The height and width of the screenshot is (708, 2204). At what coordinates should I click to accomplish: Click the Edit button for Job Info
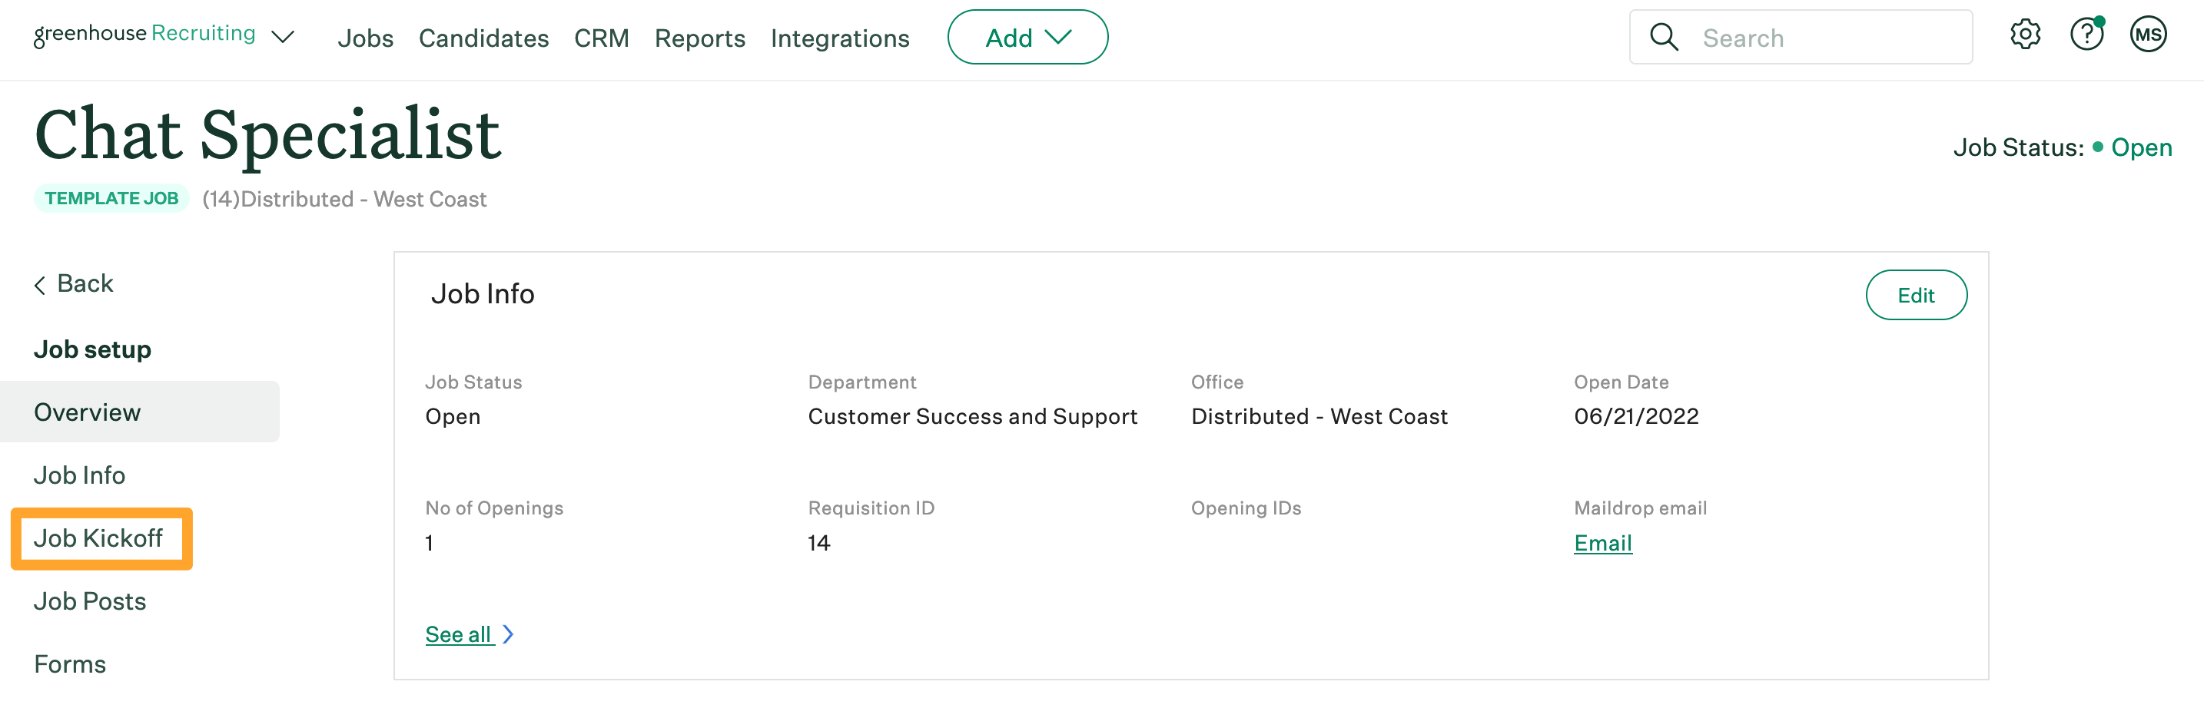1916,294
